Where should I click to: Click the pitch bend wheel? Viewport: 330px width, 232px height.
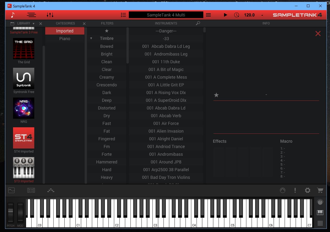point(10,213)
